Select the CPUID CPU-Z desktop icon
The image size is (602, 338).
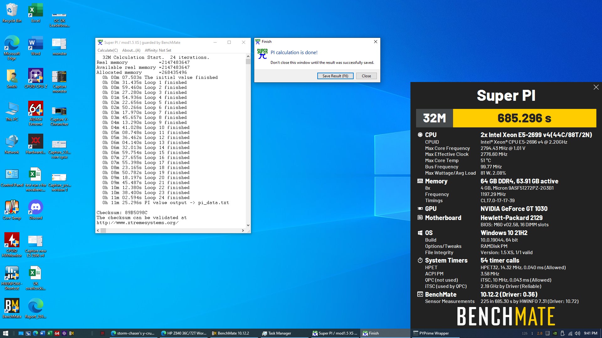[x=35, y=78]
